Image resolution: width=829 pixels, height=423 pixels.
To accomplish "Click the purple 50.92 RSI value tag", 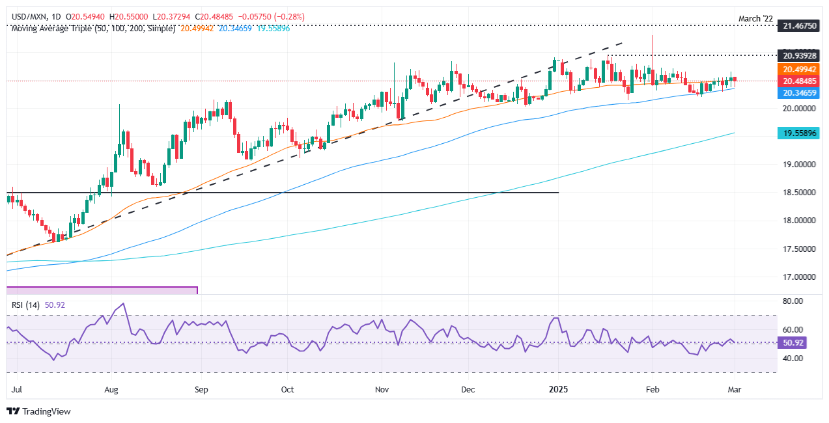I will coord(794,342).
